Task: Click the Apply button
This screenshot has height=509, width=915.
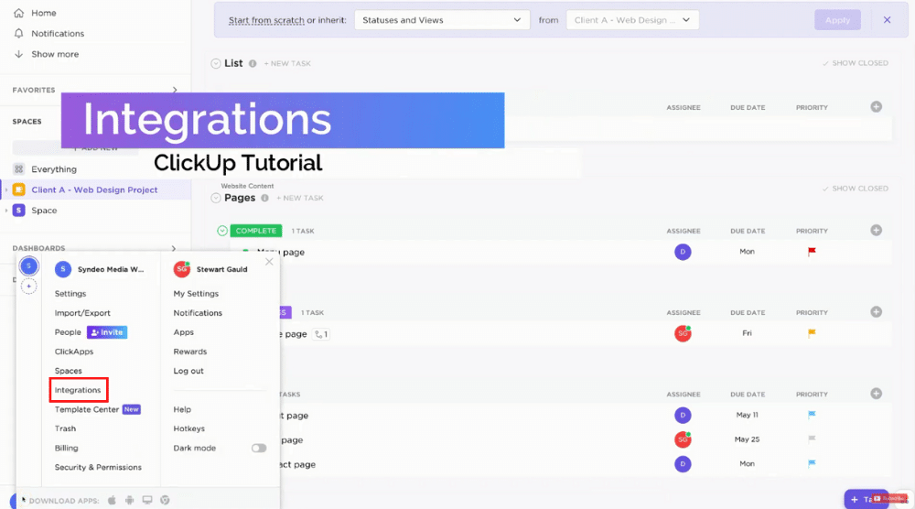Action: point(837,20)
